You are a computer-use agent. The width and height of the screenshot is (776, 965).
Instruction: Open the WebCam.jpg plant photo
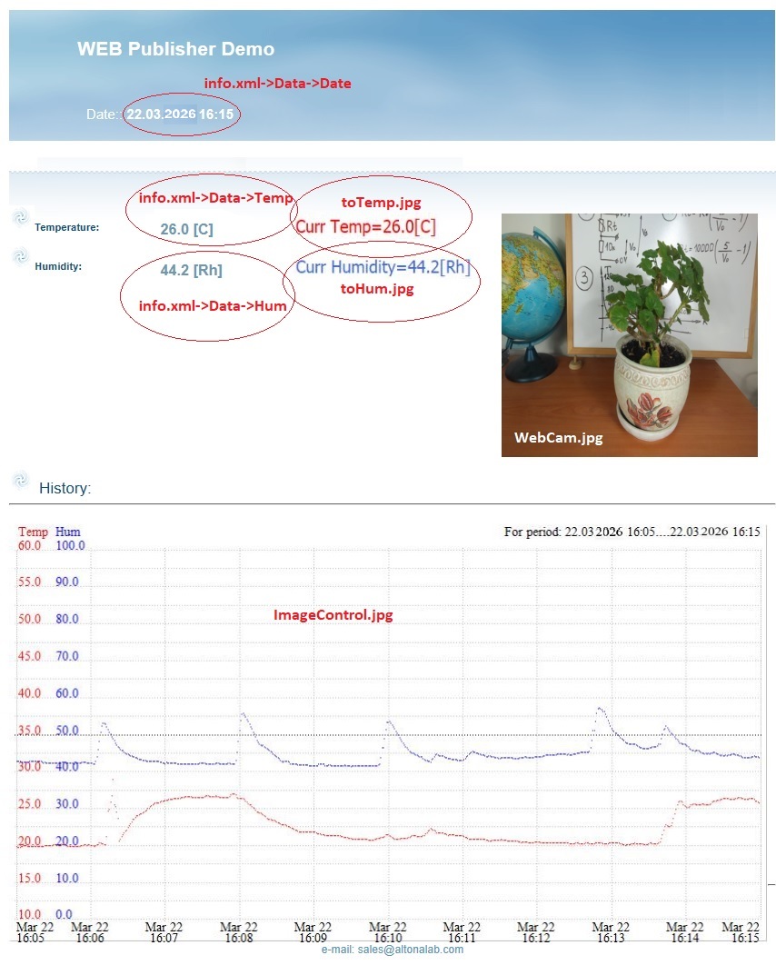629,334
